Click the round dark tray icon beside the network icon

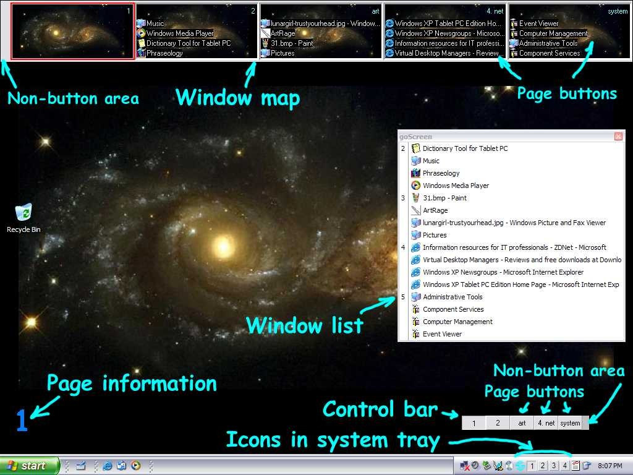coord(475,466)
